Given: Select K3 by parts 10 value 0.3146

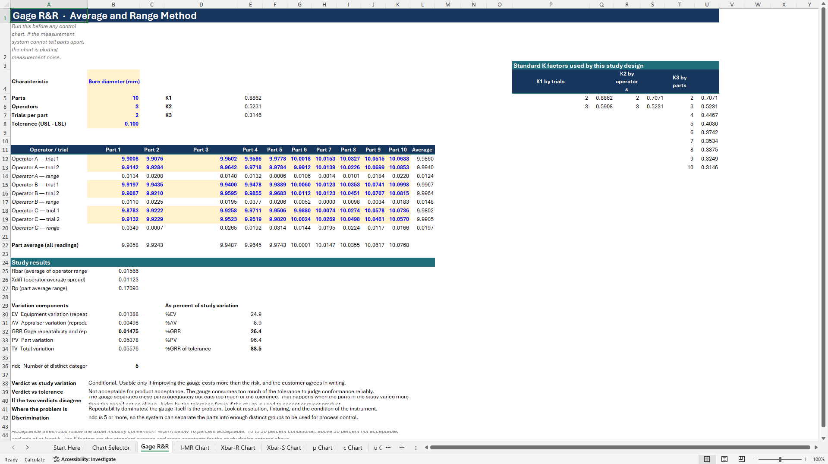Looking at the screenshot, I should pos(707,167).
